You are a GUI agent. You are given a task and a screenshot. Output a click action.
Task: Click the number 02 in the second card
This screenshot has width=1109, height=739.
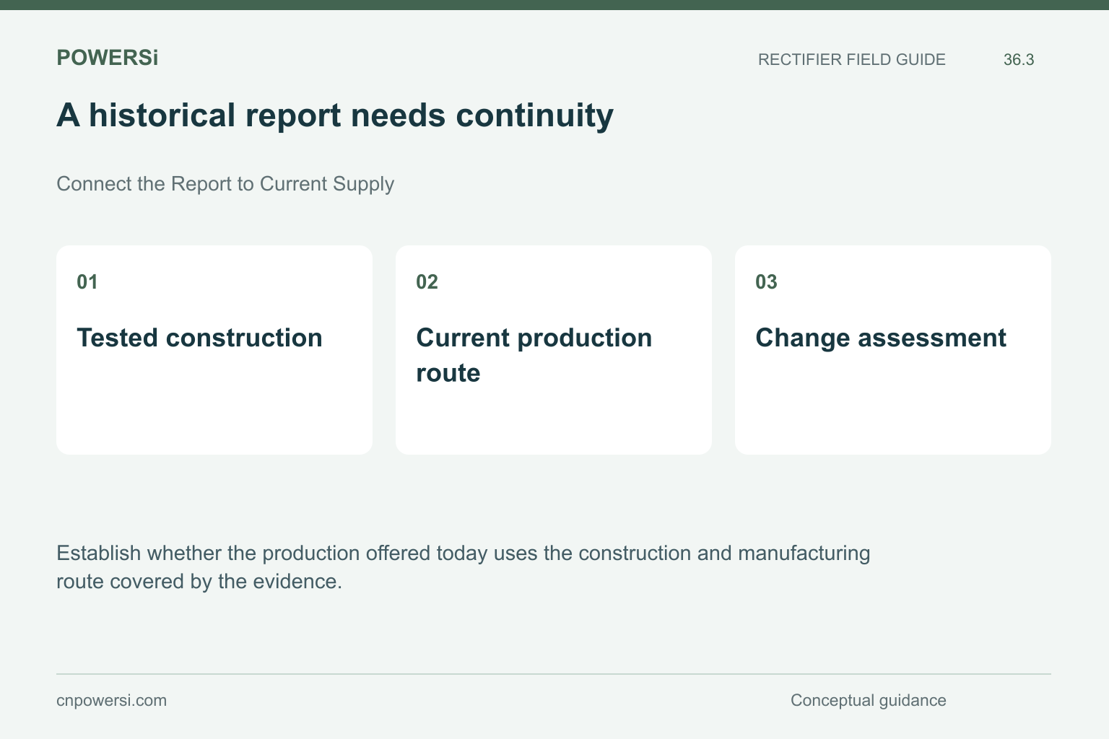tap(427, 281)
